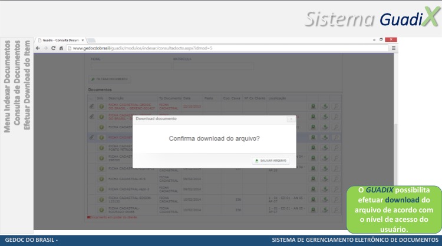Viewport: 442px width, 246px height.
Task: Click stamp icon on FICHA CADASTRAL-oi-9 row
Action: tap(313, 179)
